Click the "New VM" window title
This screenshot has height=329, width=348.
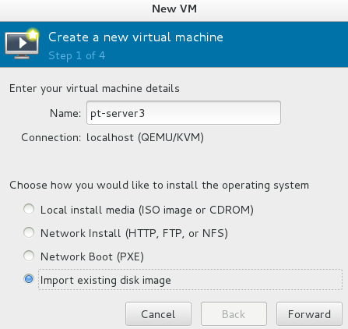[174, 9]
